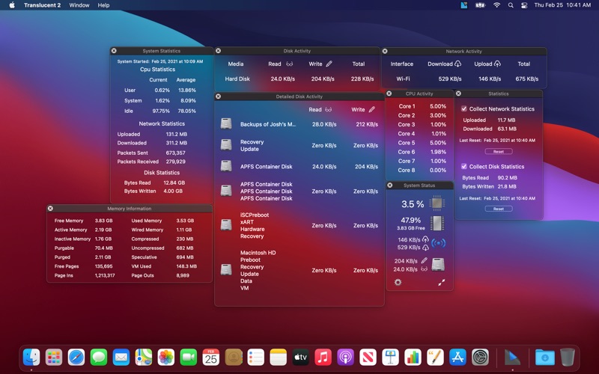599x374 pixels.
Task: Reset disk statistics with the lower Reset button
Action: pyautogui.click(x=499, y=209)
